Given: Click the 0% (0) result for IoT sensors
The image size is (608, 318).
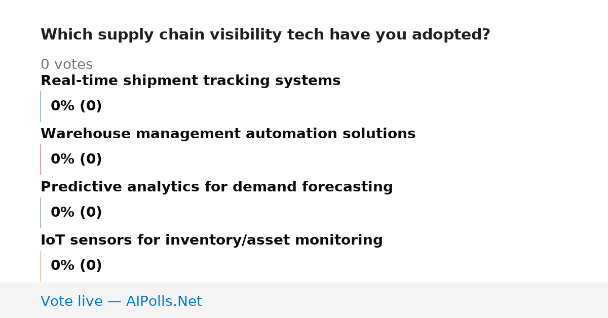Looking at the screenshot, I should coord(76,265).
